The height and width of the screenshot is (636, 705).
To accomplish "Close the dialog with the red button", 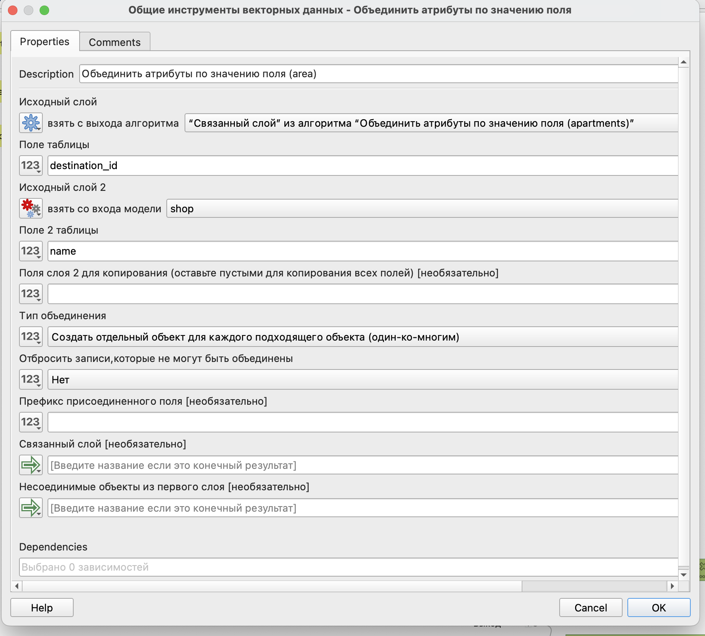I will pos(13,10).
